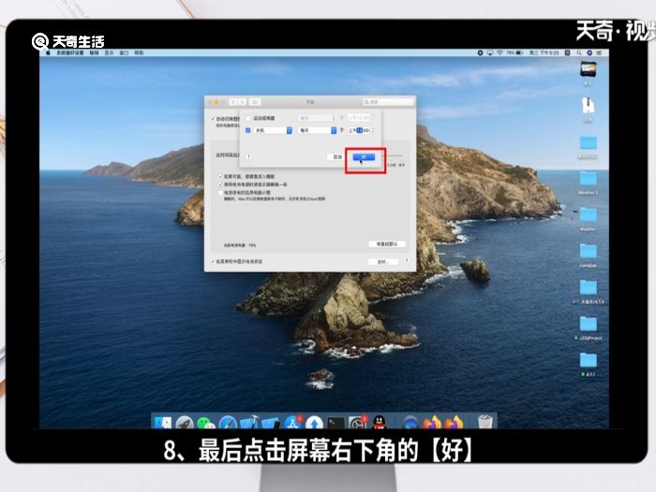Image resolution: width=656 pixels, height=492 pixels.
Task: Click the 取消 cancel button in the schedule sheet
Action: pos(337,157)
